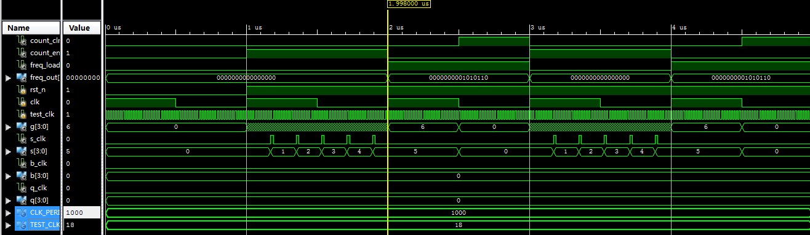The image size is (810, 235).
Task: Click value 6 in the g[3:0] Value cell
Action: pos(68,126)
